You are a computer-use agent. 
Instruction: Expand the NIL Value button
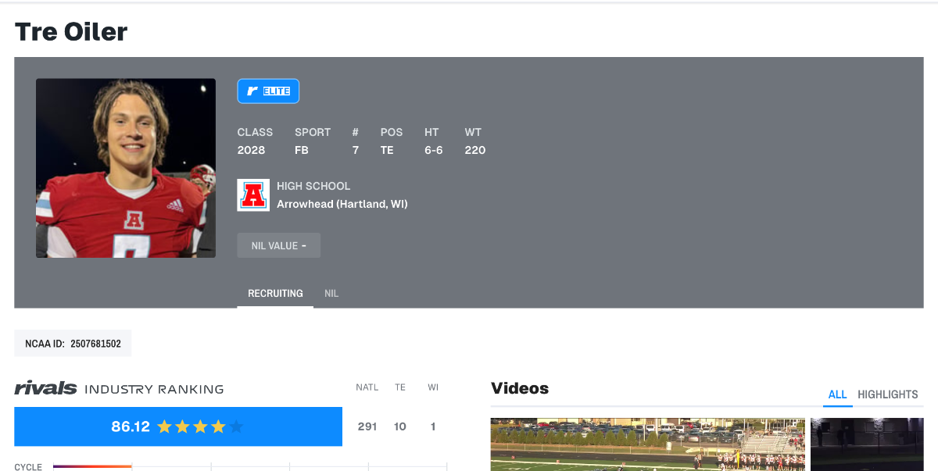click(279, 245)
